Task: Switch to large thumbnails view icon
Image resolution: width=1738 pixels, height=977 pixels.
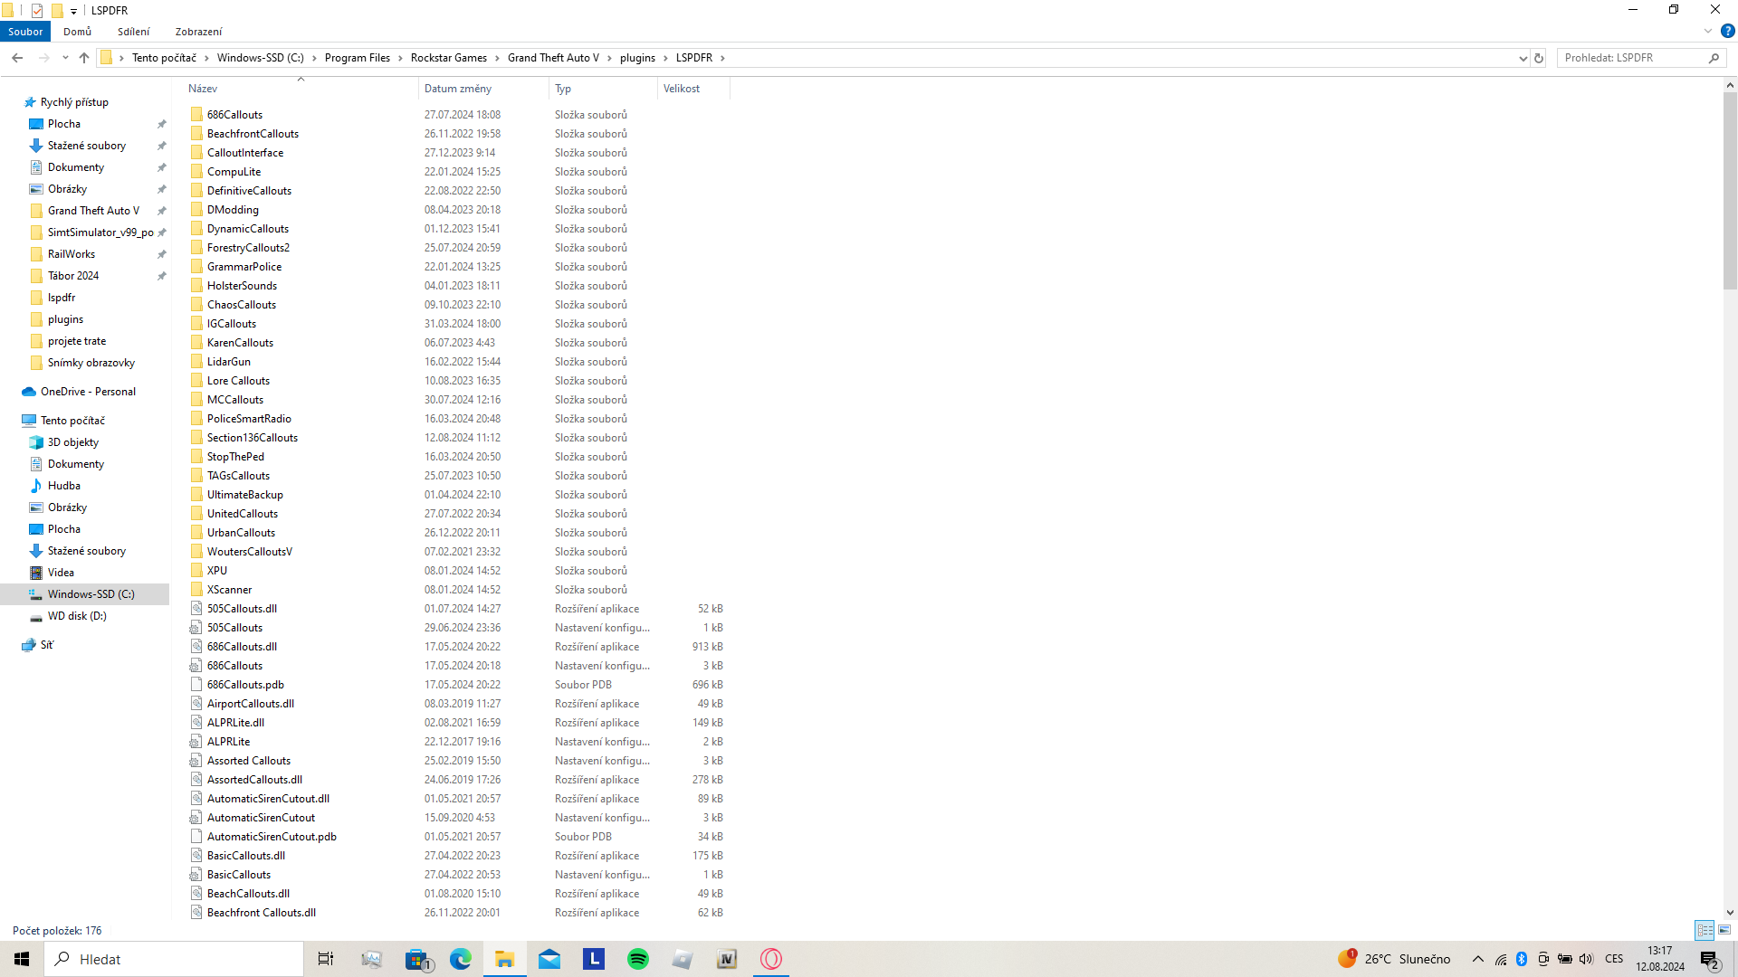Action: point(1724,930)
